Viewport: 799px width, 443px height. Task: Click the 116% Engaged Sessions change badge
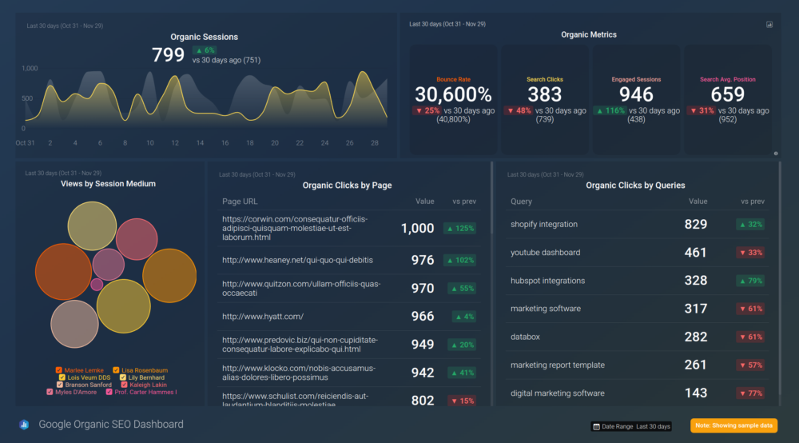(x=610, y=110)
